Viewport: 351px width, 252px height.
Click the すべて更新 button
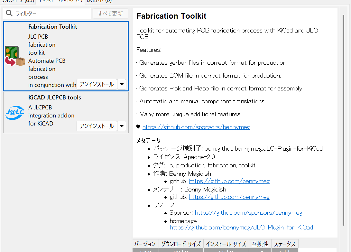(111, 14)
